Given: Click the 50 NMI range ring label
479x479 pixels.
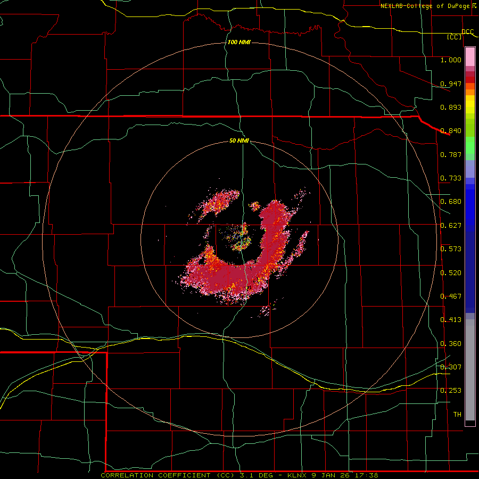Looking at the screenshot, I should point(239,141).
